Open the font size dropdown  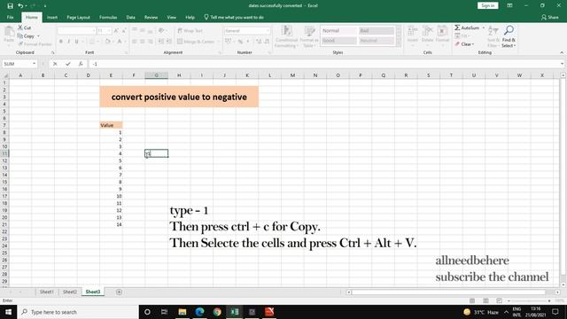pyautogui.click(x=108, y=31)
